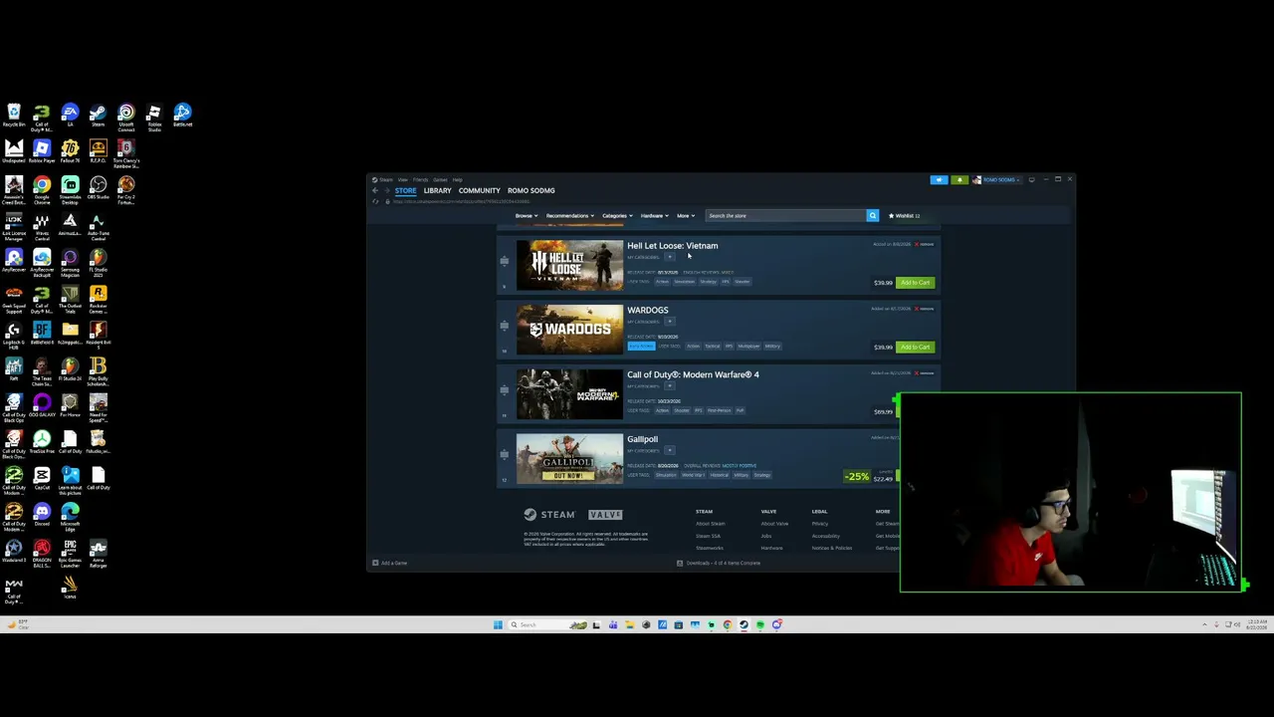The image size is (1274, 717).
Task: Expand the More dropdown in store nav
Action: click(685, 216)
